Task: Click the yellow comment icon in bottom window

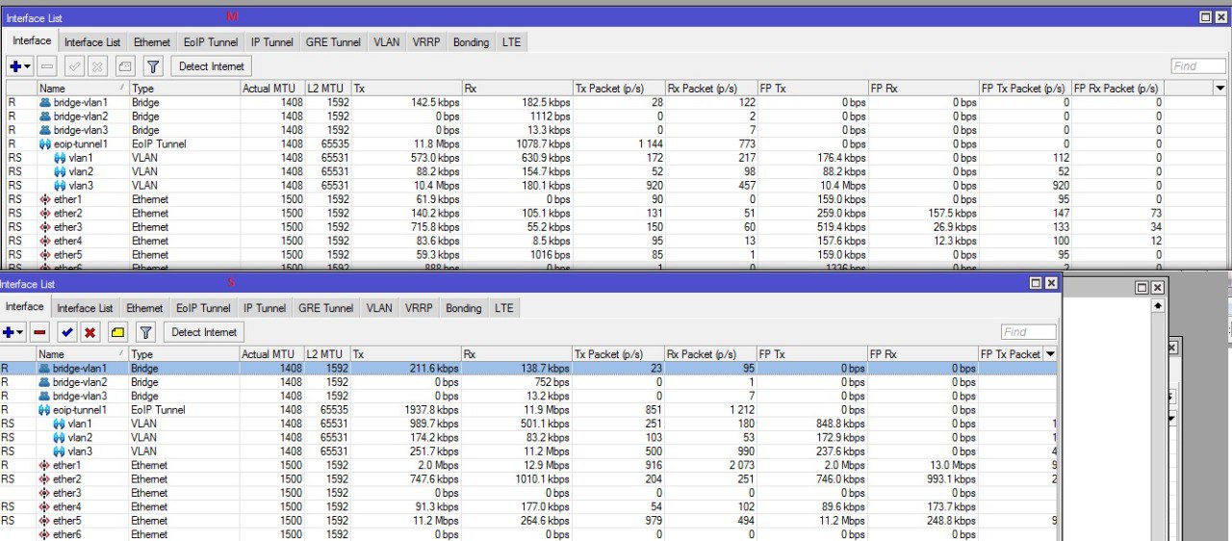Action: (117, 332)
